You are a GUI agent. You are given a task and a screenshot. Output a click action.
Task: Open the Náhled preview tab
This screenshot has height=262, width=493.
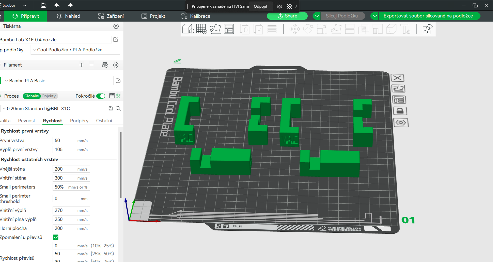point(68,16)
